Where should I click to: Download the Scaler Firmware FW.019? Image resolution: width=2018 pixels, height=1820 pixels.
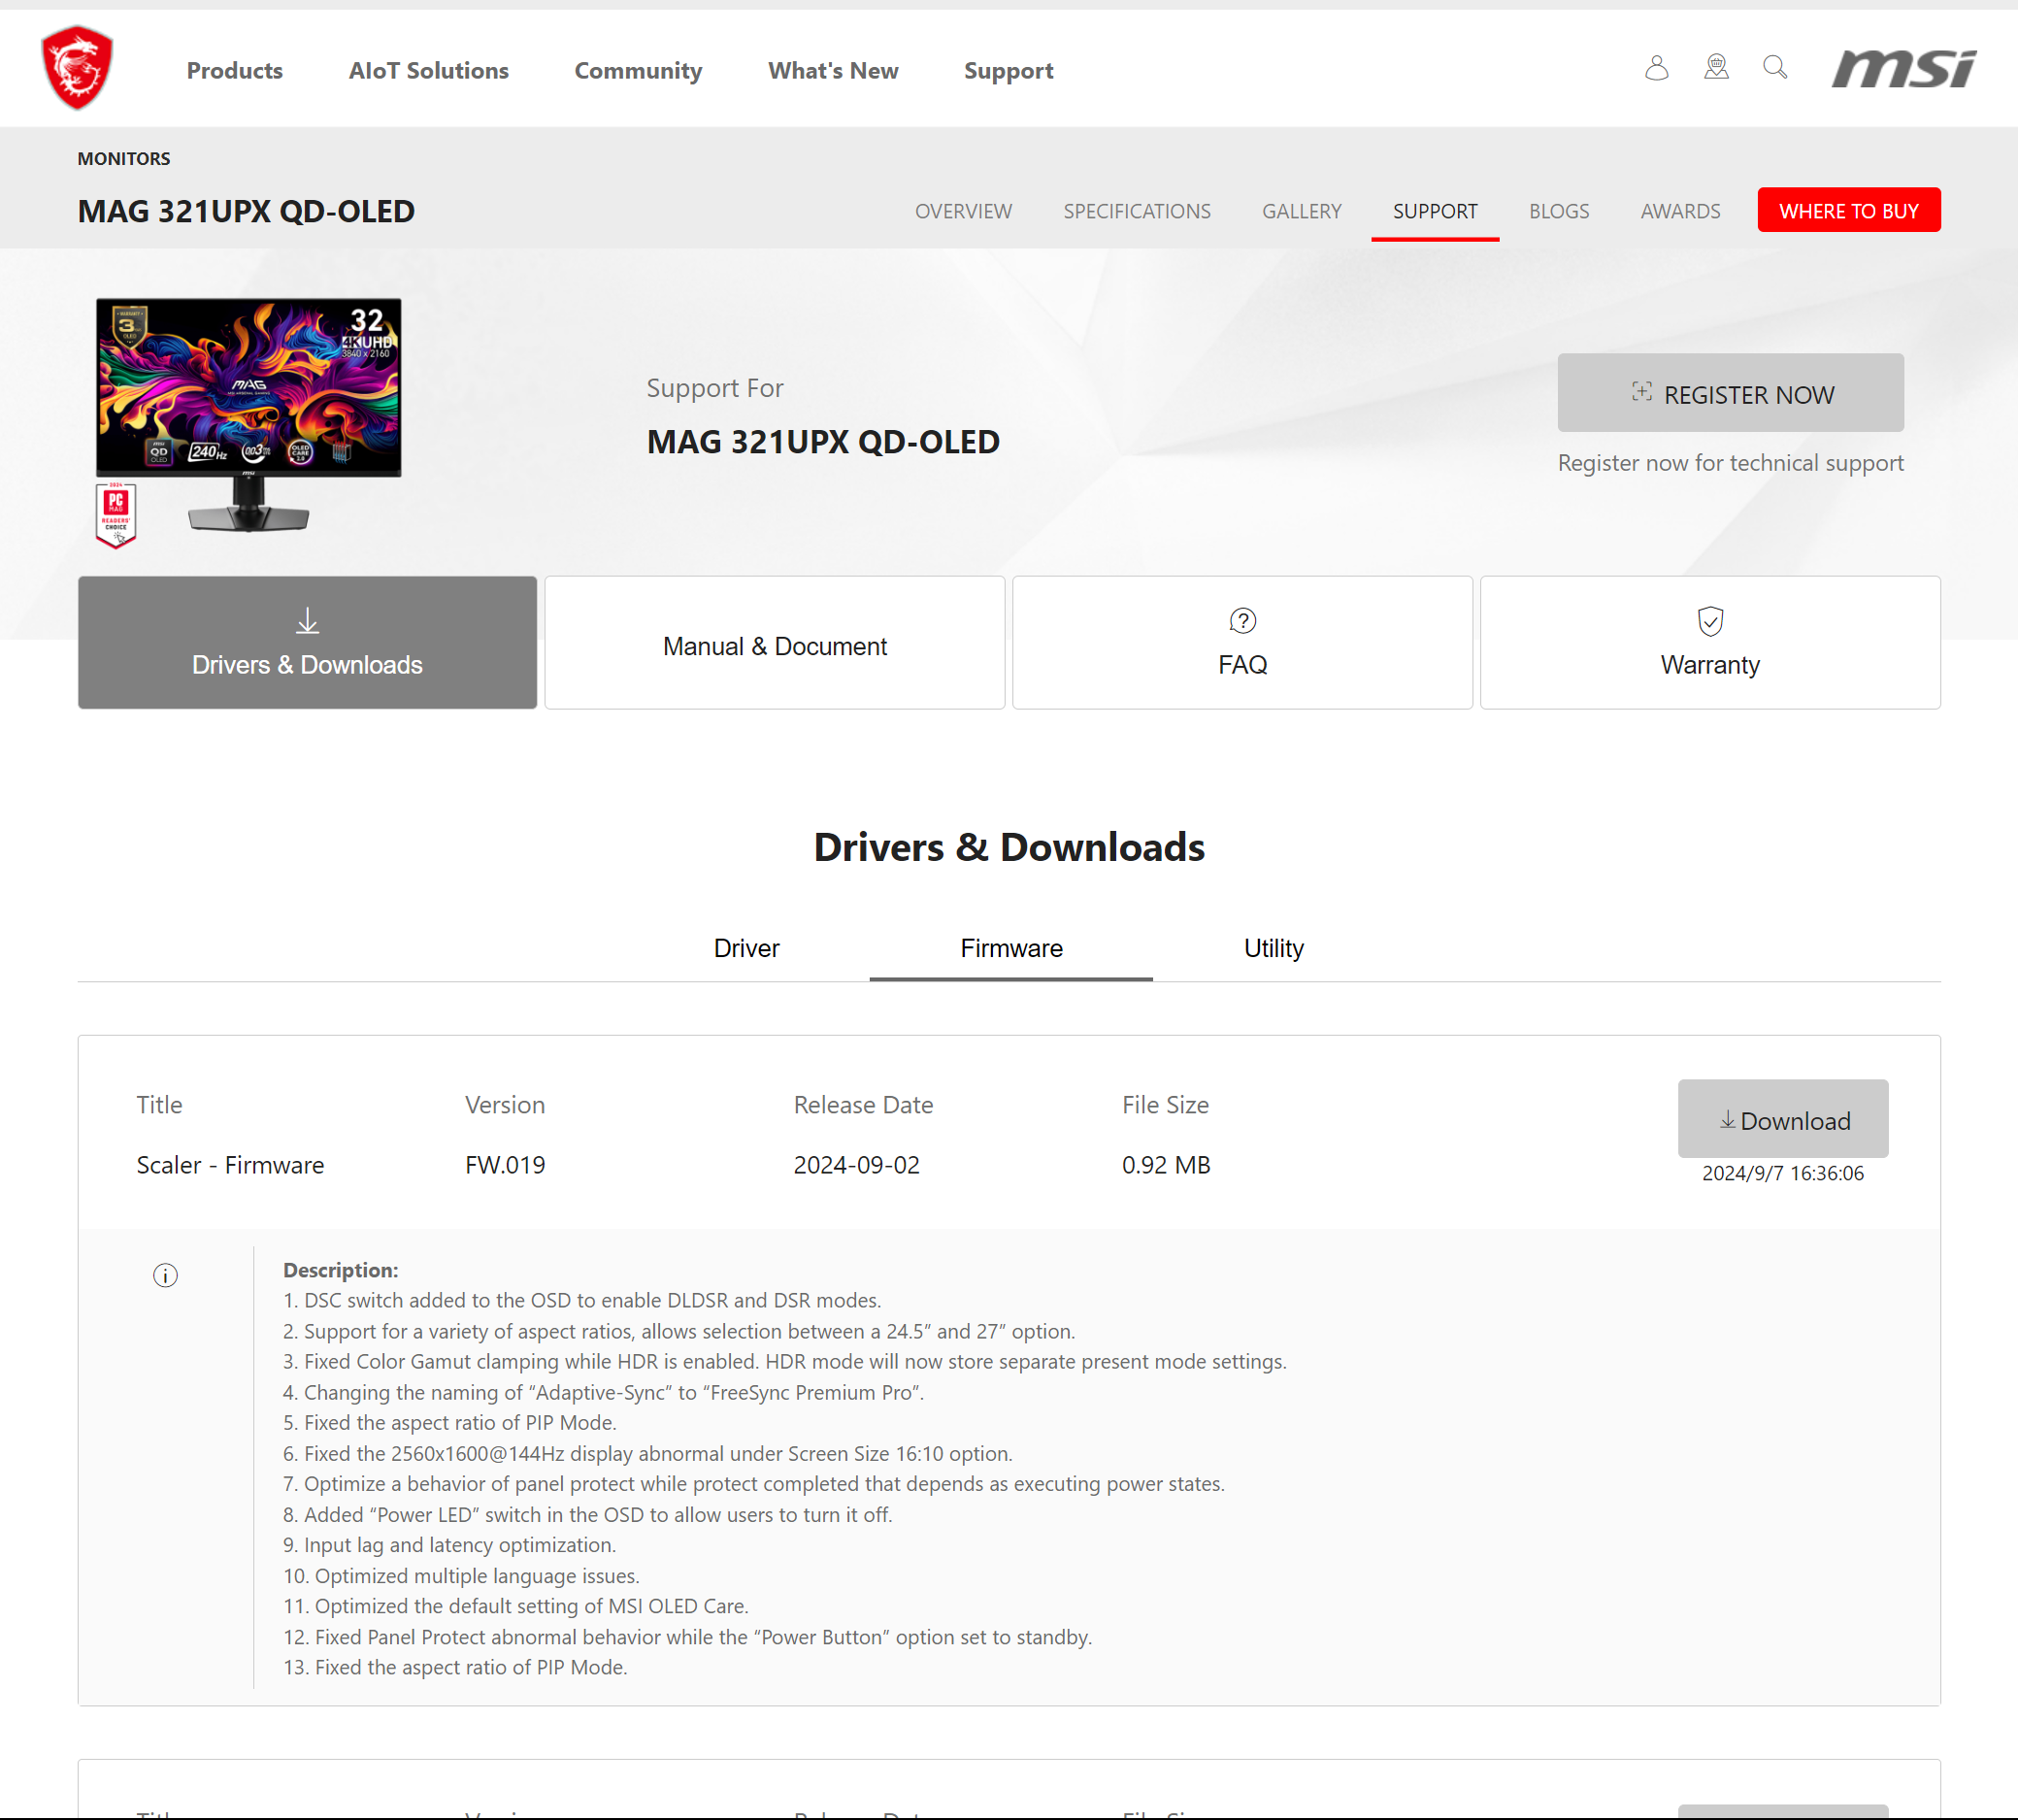[1783, 1119]
